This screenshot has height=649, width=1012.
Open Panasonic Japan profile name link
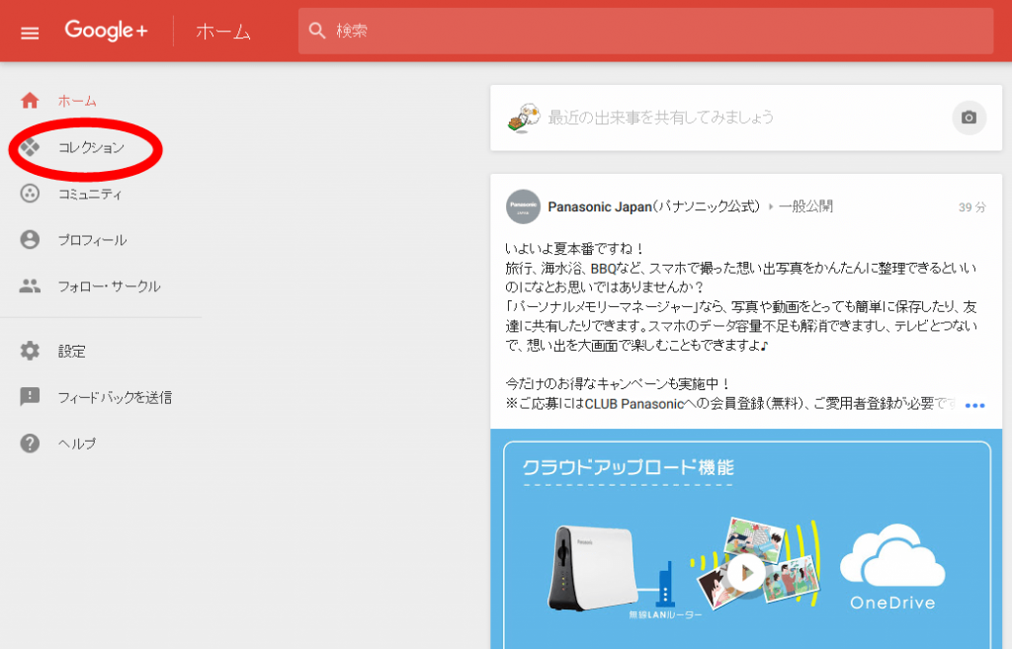(x=654, y=206)
